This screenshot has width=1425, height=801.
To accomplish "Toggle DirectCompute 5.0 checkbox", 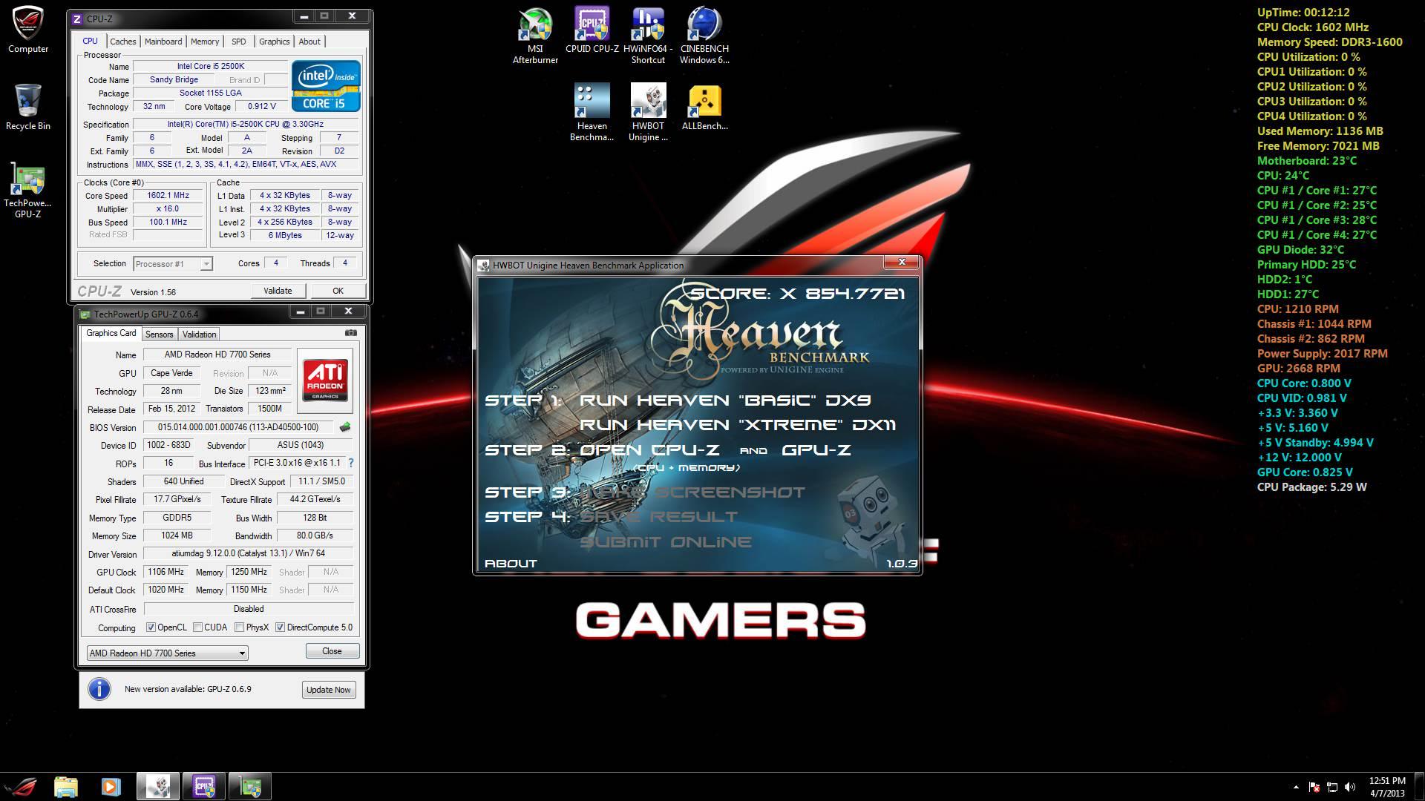I will tap(280, 627).
